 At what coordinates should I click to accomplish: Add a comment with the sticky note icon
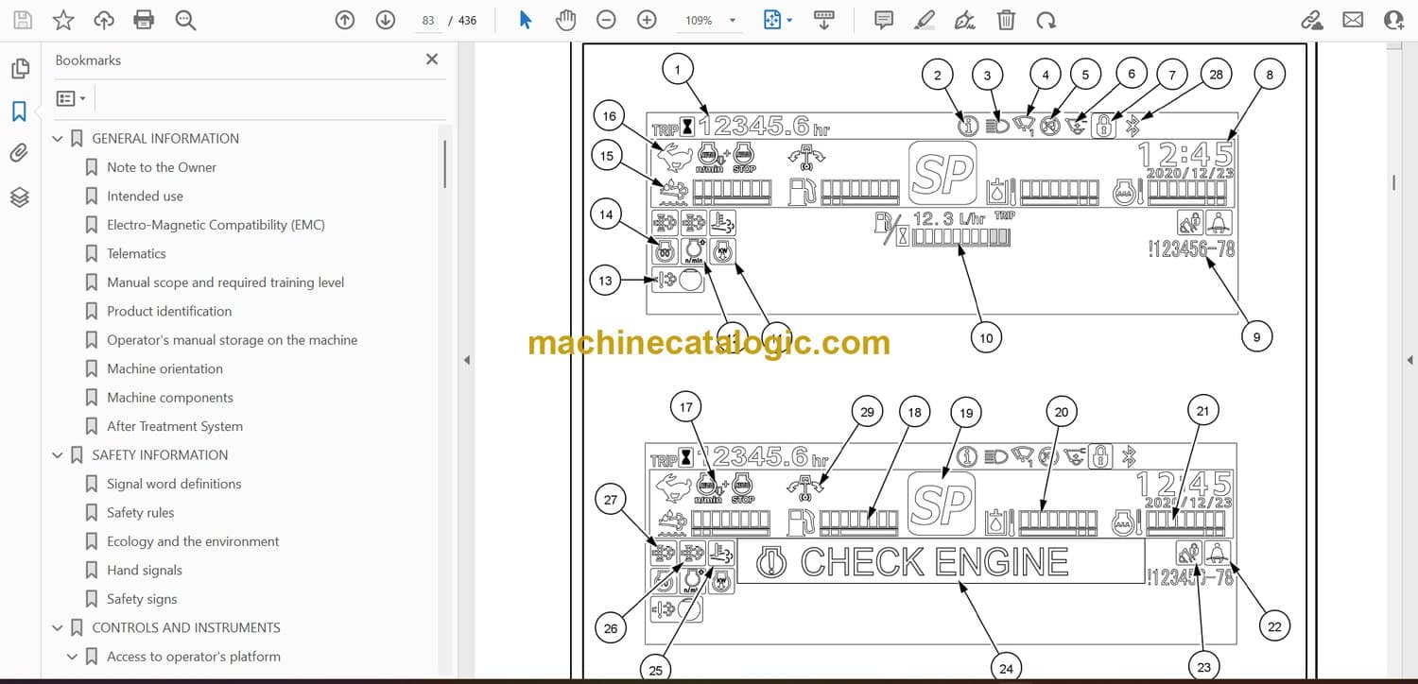[884, 20]
